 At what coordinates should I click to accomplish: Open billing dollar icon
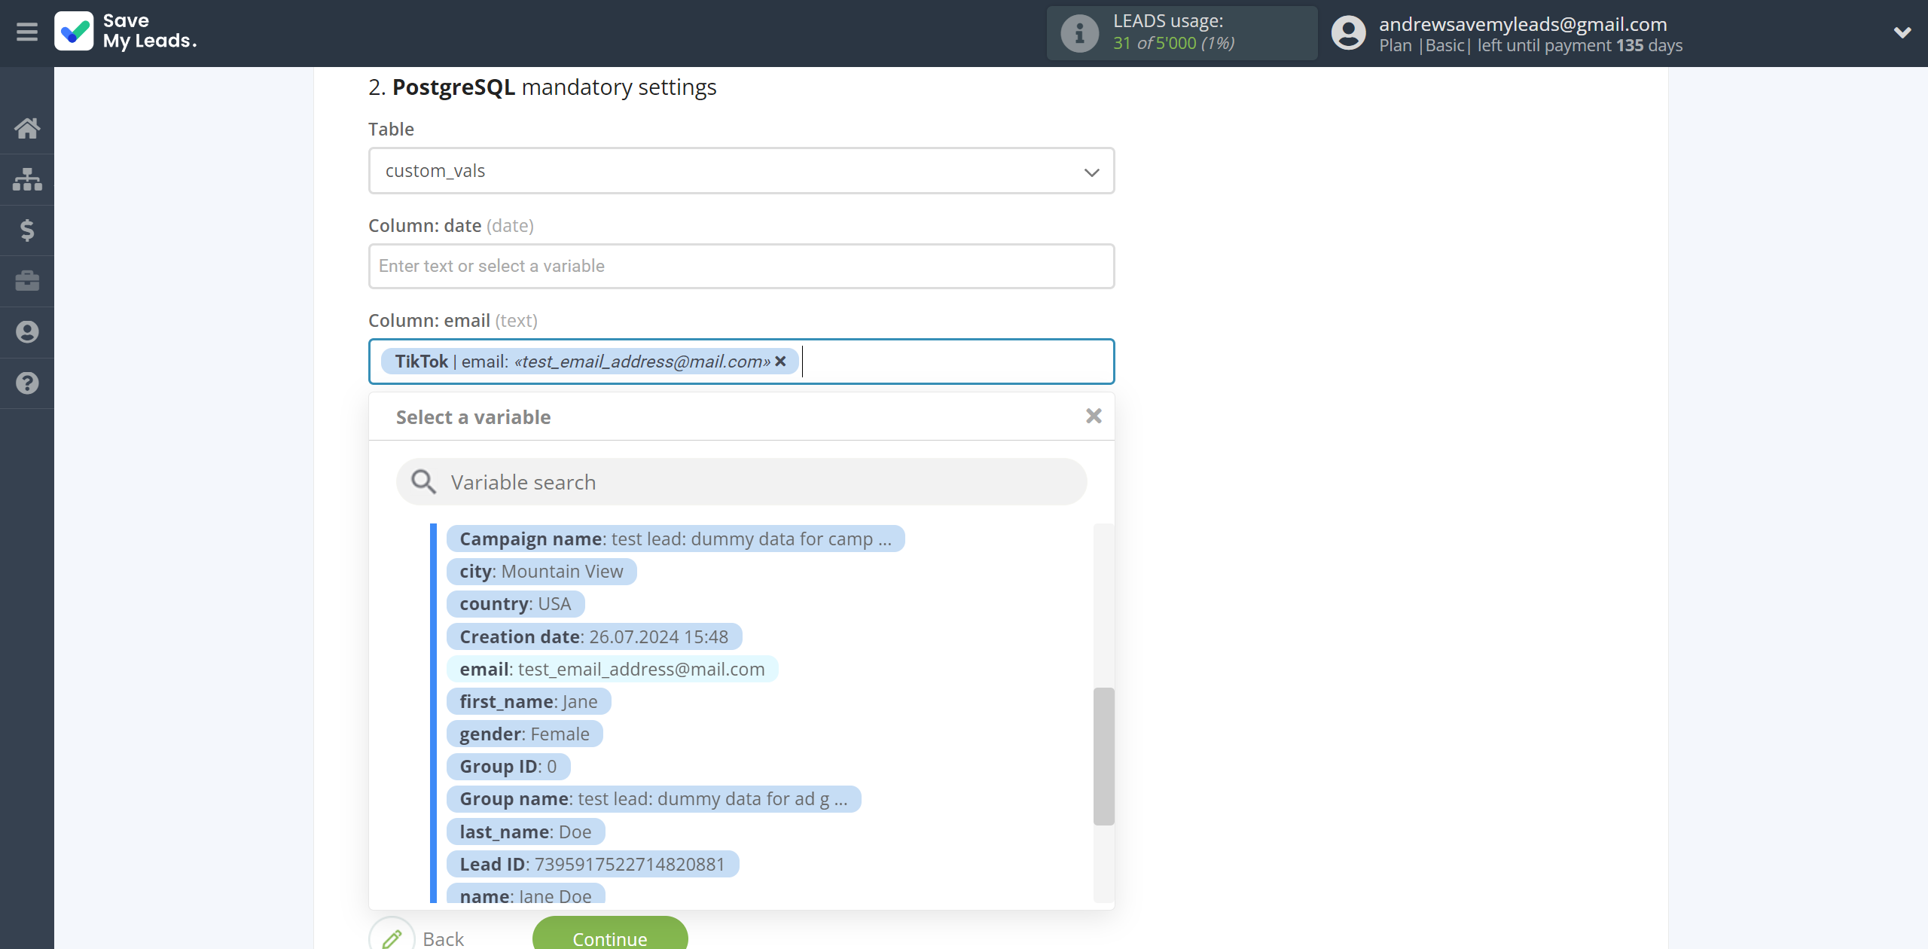[x=27, y=230]
